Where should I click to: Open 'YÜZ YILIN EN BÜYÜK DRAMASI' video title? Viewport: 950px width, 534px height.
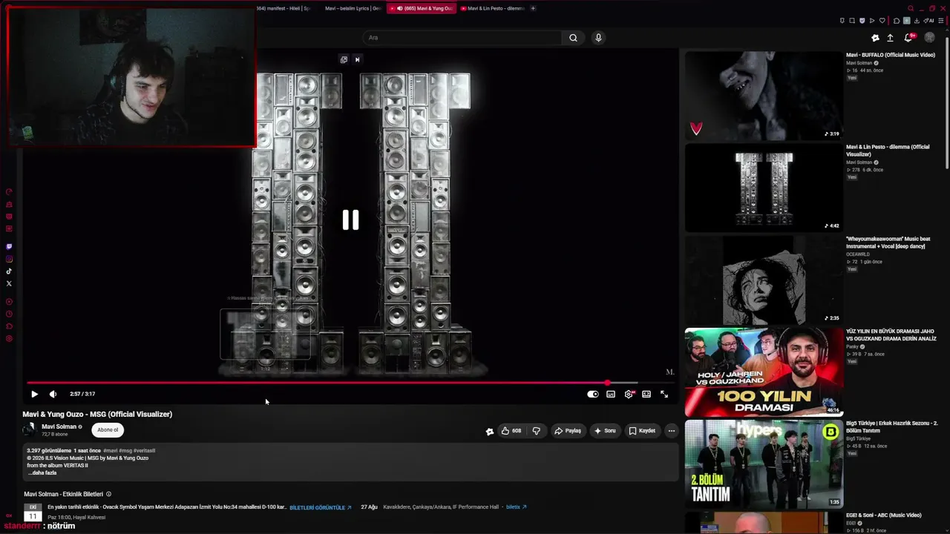(x=891, y=334)
